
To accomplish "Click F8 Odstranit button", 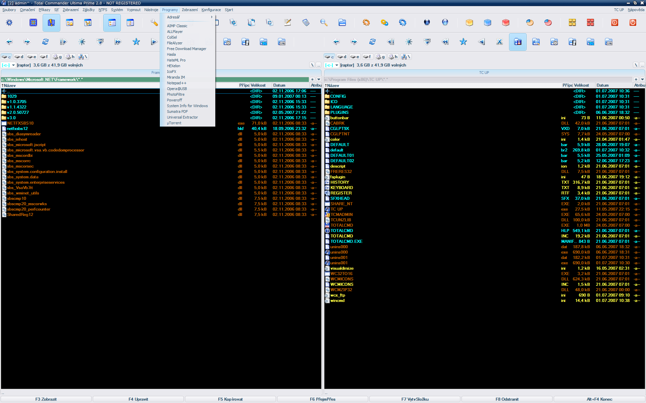I will tap(507, 399).
